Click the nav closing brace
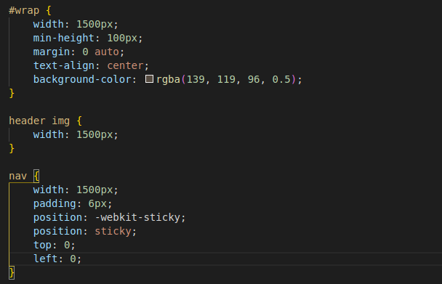 pos(12,272)
